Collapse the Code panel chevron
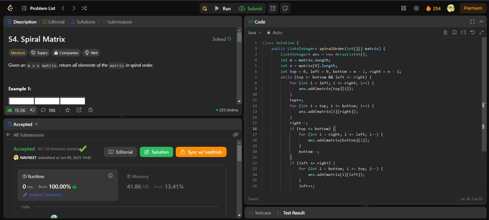489x220 pixels. tap(482, 22)
